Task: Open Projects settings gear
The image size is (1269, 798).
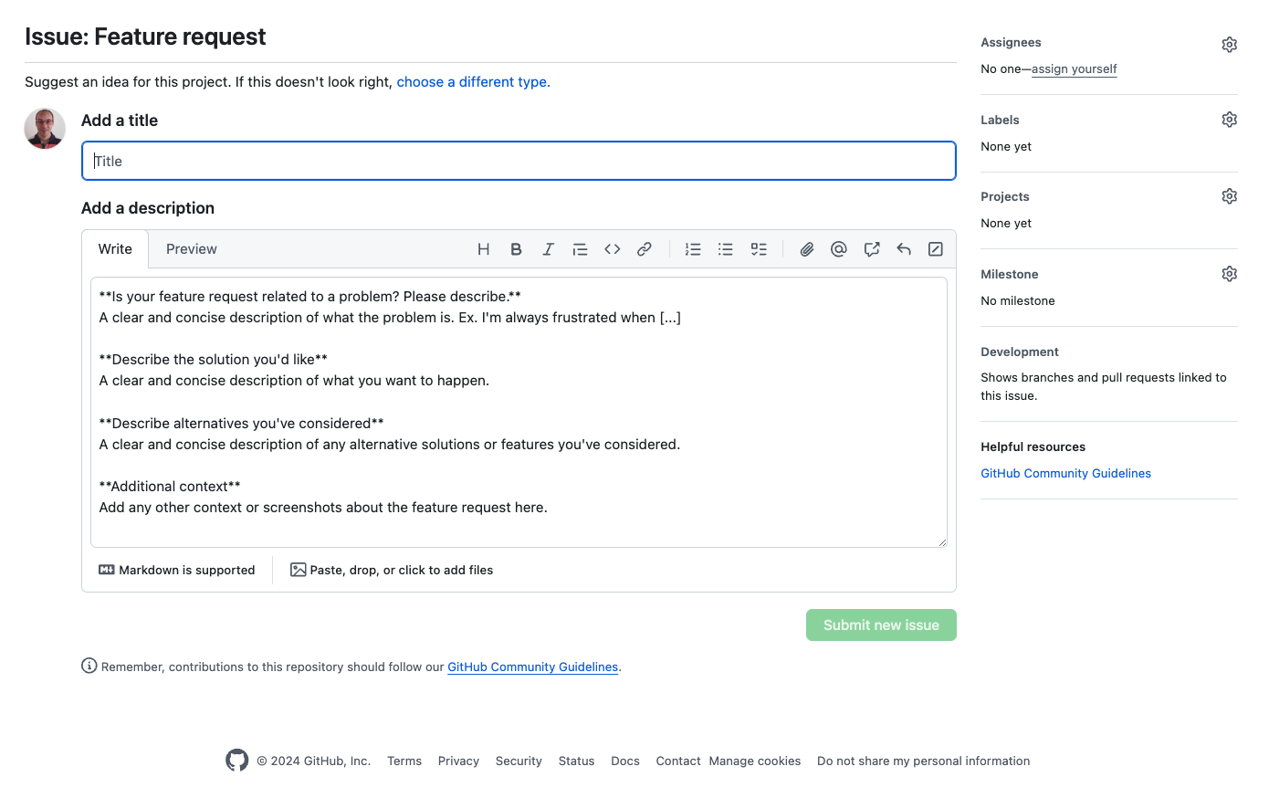Action: click(1230, 196)
